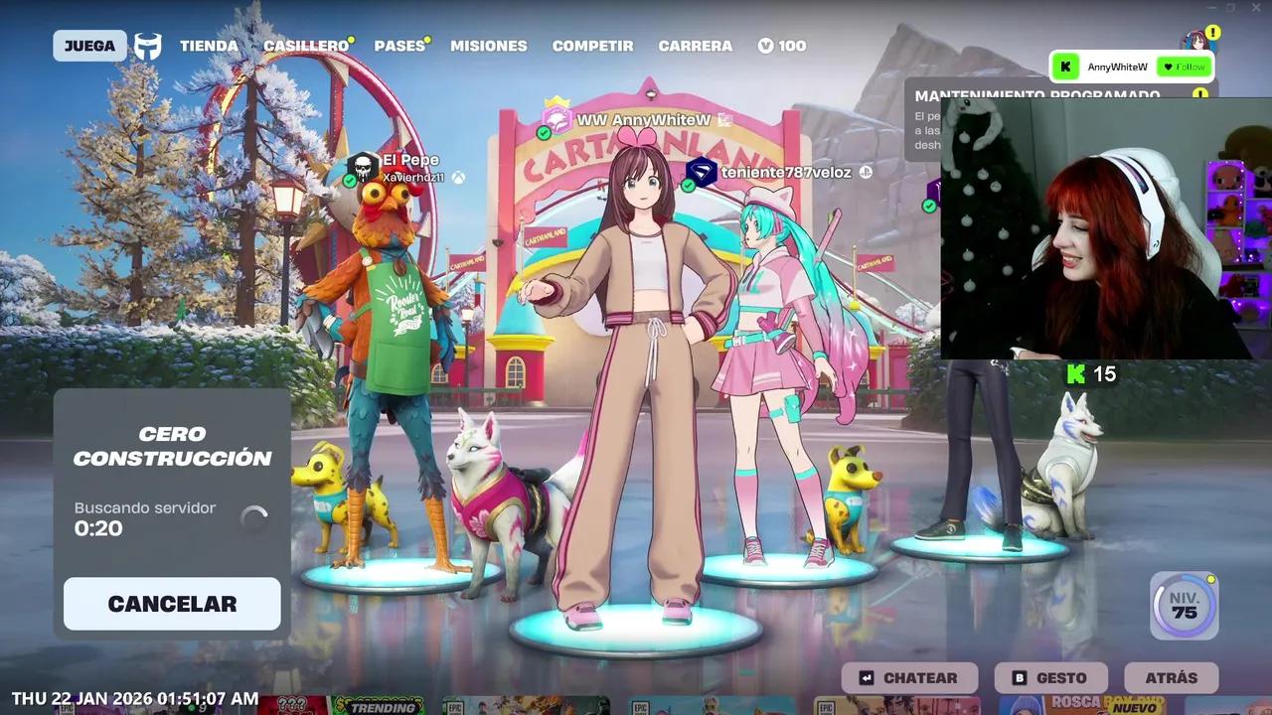Open the MISIONES tab

489,46
